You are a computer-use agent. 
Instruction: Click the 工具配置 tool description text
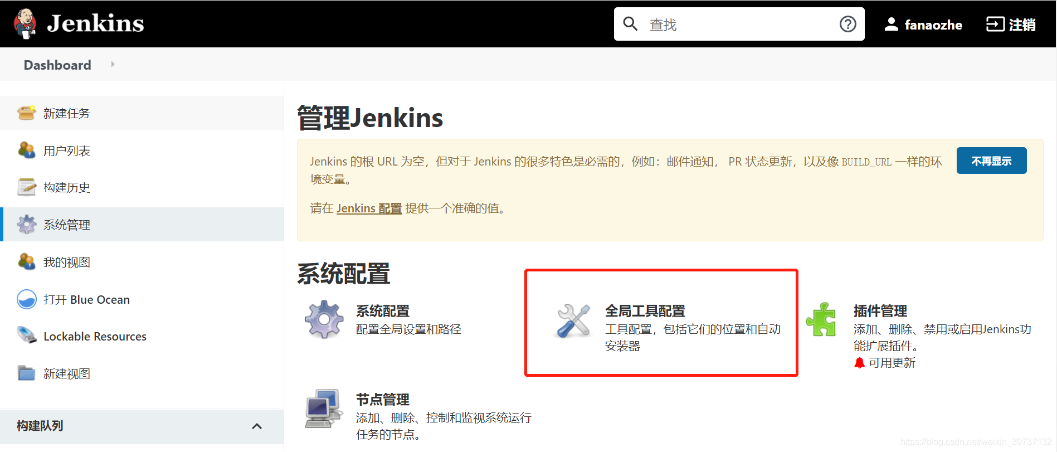pyautogui.click(x=693, y=337)
